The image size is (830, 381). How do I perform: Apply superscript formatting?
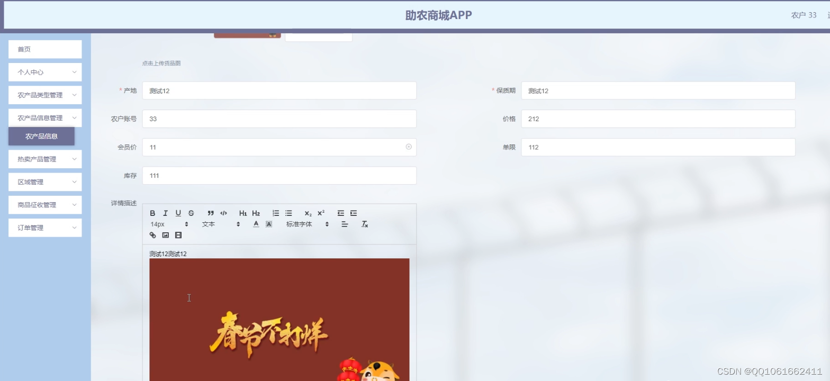click(321, 213)
